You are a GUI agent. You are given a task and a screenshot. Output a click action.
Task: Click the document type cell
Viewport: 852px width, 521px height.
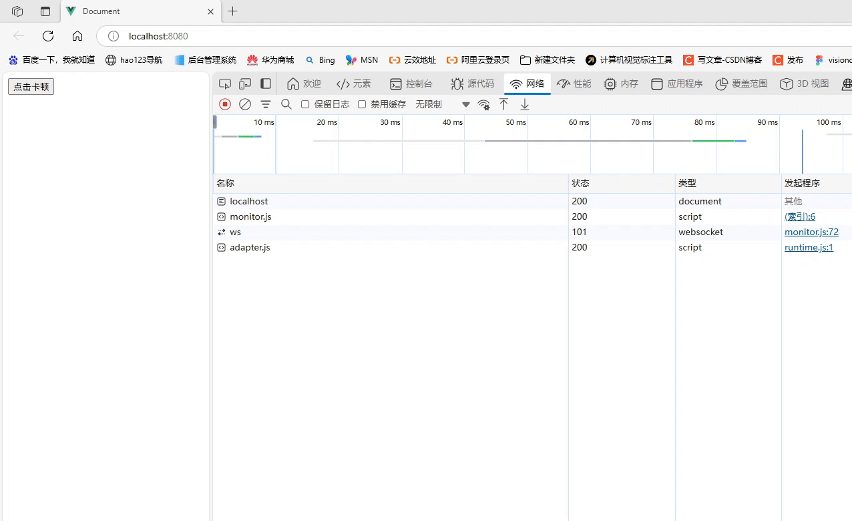point(728,201)
